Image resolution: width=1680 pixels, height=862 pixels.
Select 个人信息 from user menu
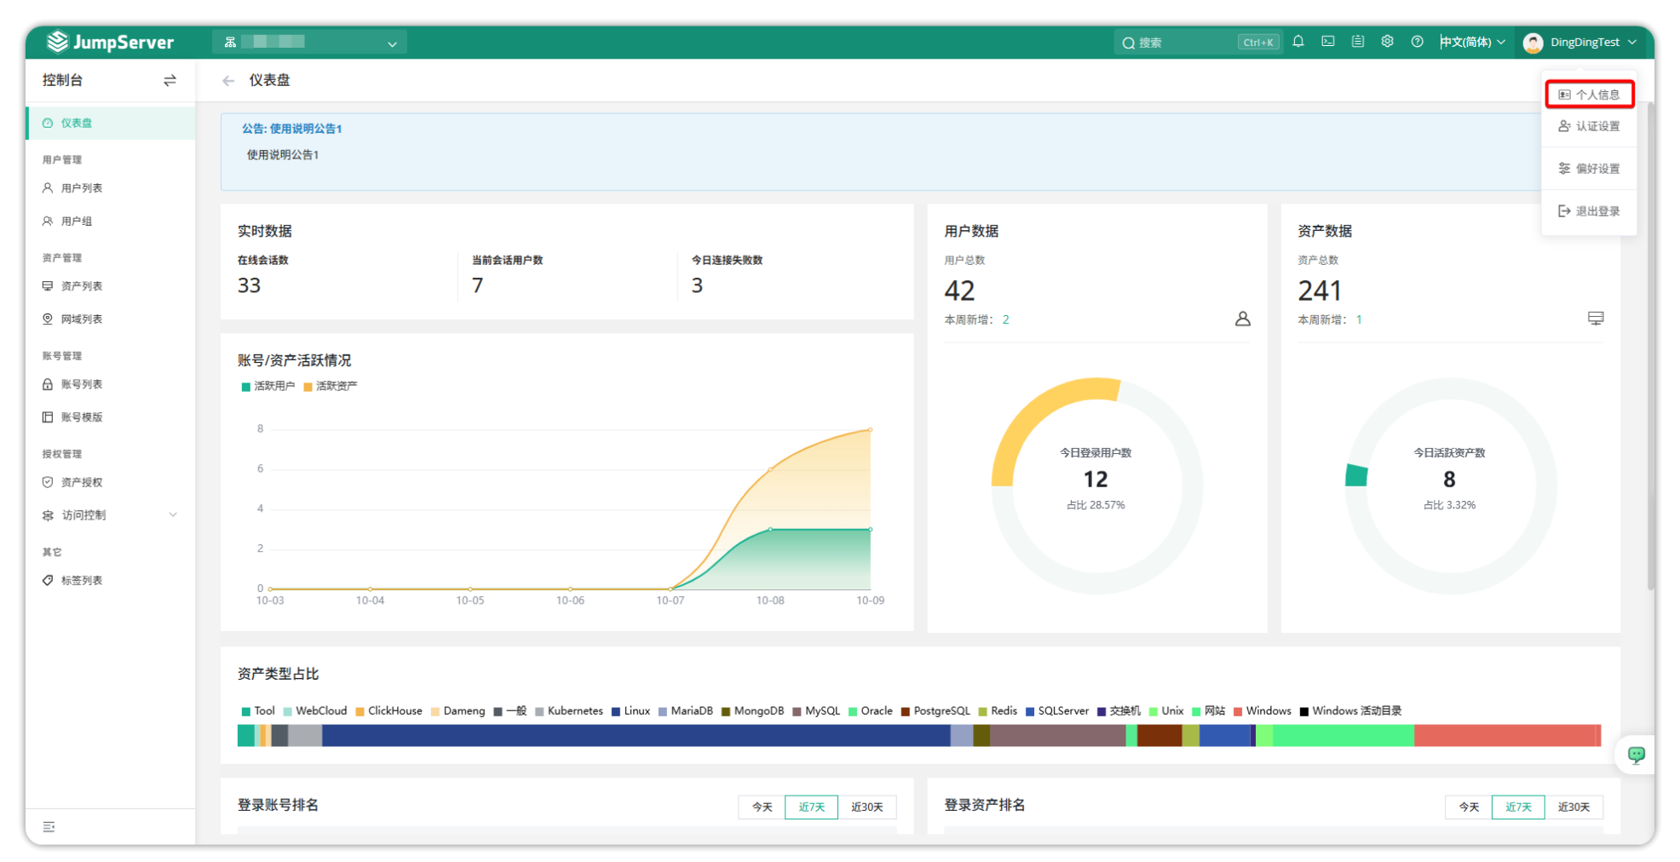[x=1589, y=95]
